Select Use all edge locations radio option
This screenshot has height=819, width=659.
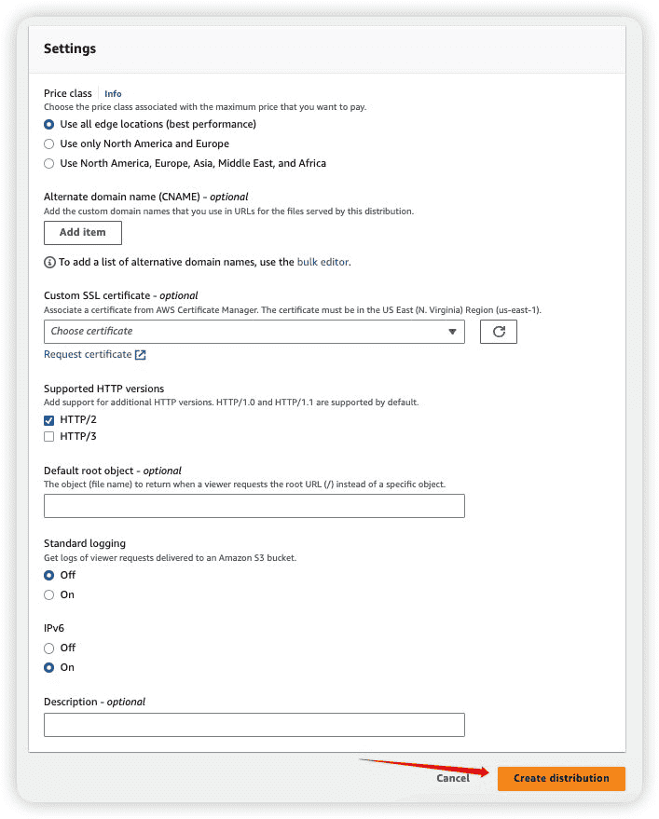click(x=49, y=124)
